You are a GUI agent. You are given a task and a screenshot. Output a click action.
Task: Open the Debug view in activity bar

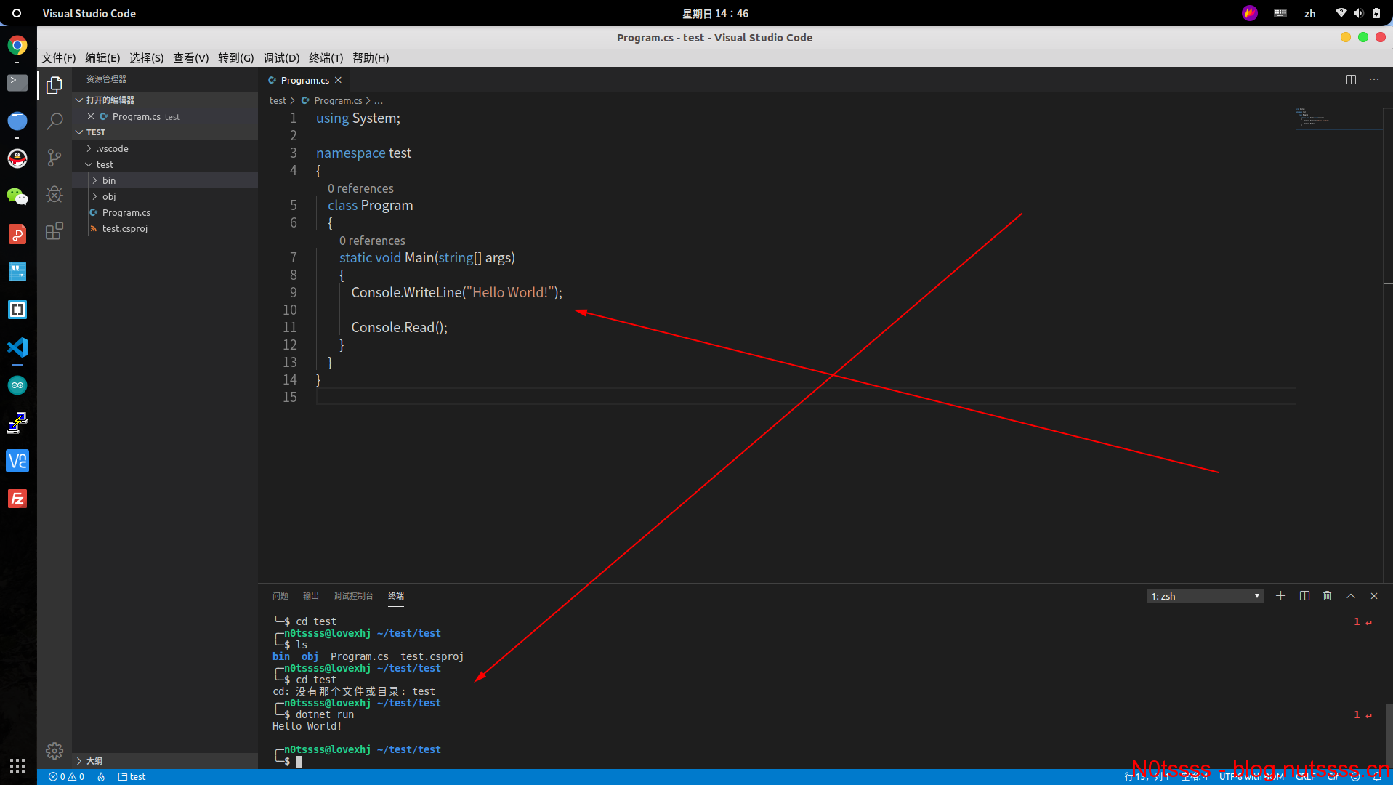[x=54, y=194]
